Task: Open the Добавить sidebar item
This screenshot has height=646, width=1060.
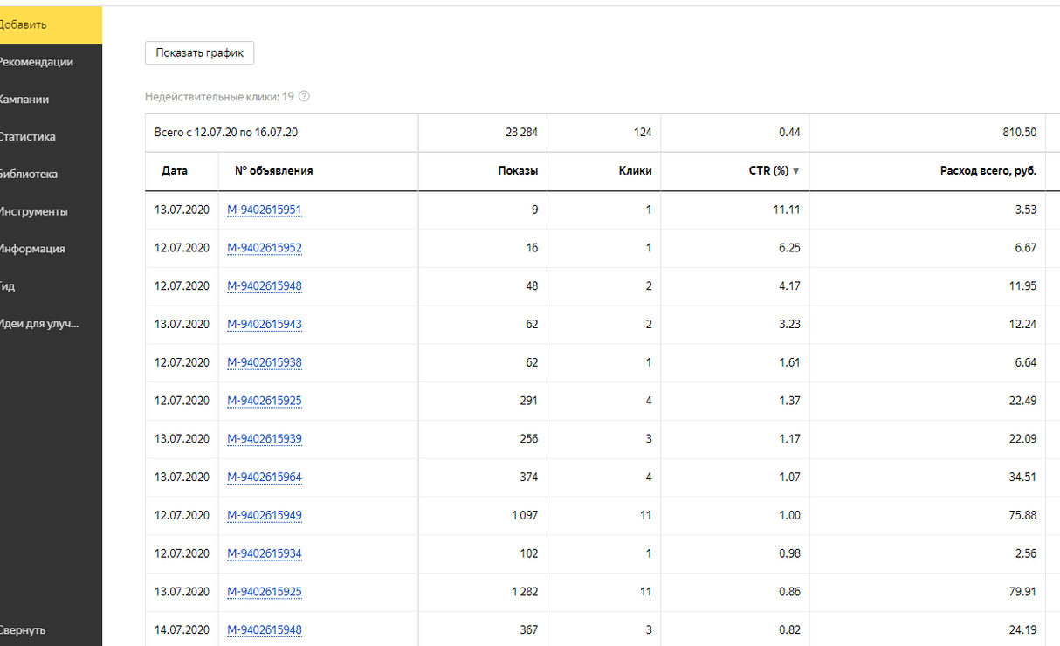Action: (24, 24)
